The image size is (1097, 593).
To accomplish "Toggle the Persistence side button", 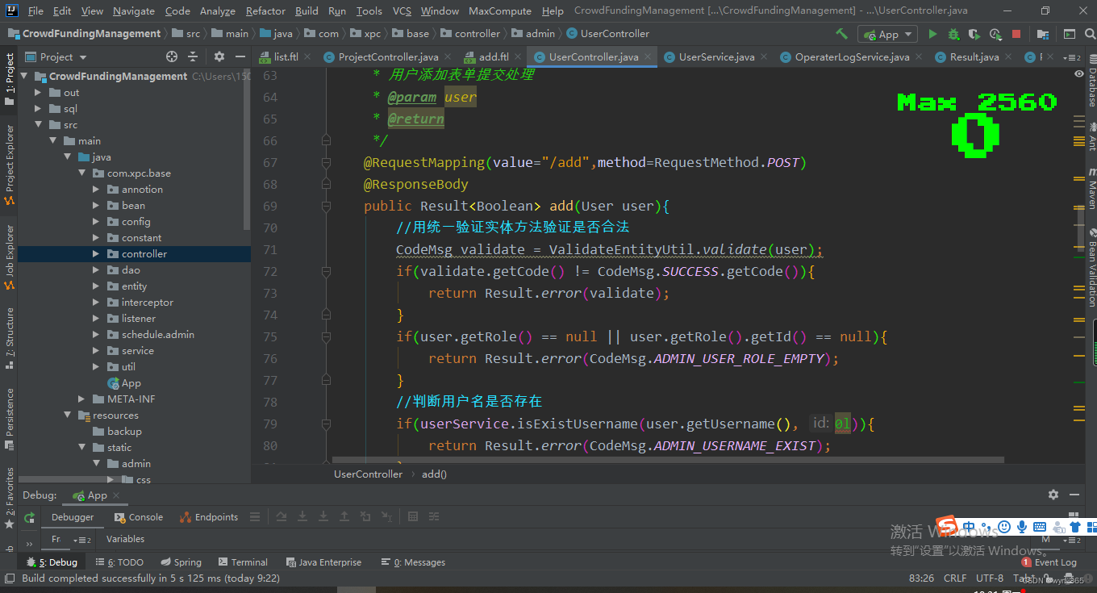I will [x=10, y=419].
